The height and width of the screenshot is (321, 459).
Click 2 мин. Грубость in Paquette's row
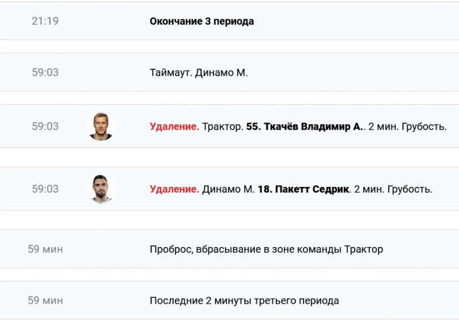click(394, 189)
